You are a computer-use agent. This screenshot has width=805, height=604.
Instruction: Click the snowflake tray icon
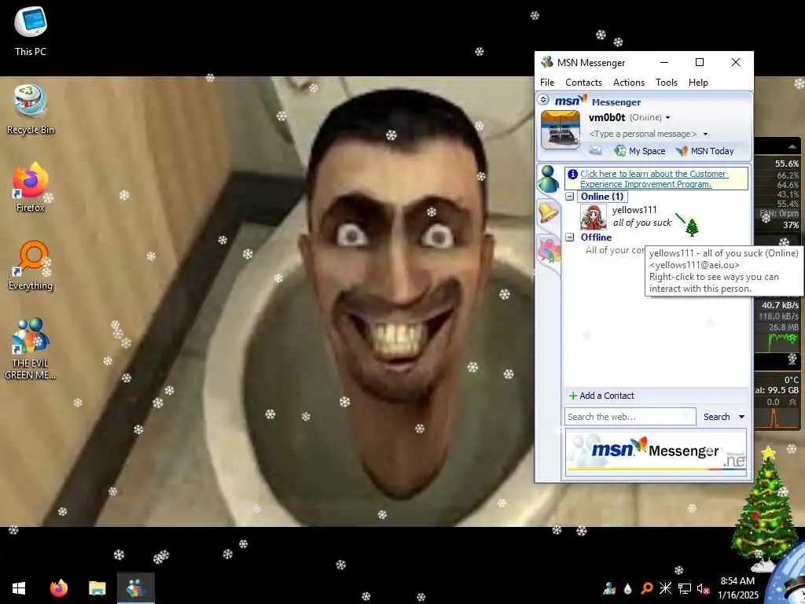point(665,588)
